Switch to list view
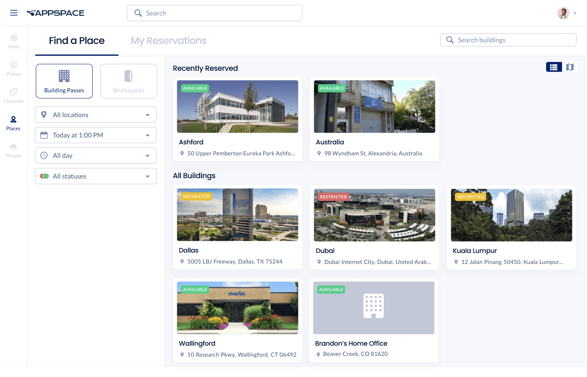The image size is (587, 377). click(554, 67)
